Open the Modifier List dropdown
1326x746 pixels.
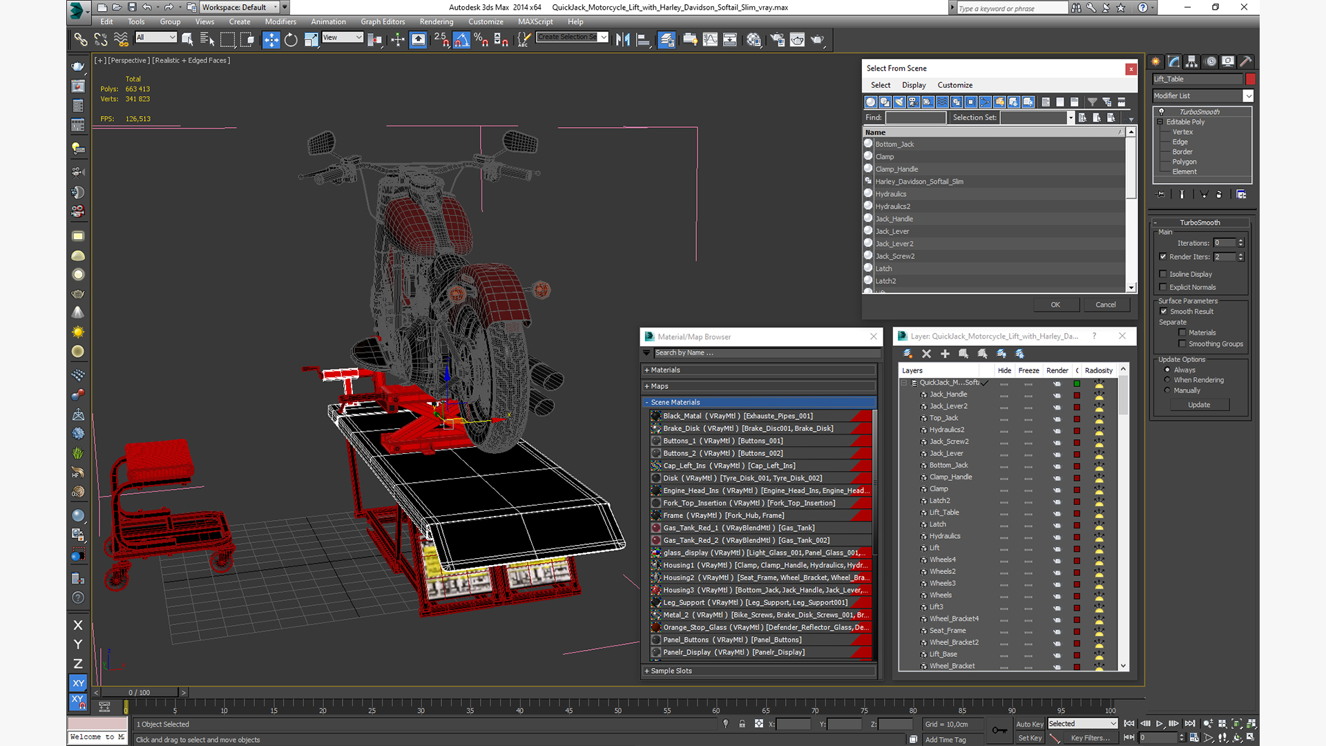point(1202,96)
